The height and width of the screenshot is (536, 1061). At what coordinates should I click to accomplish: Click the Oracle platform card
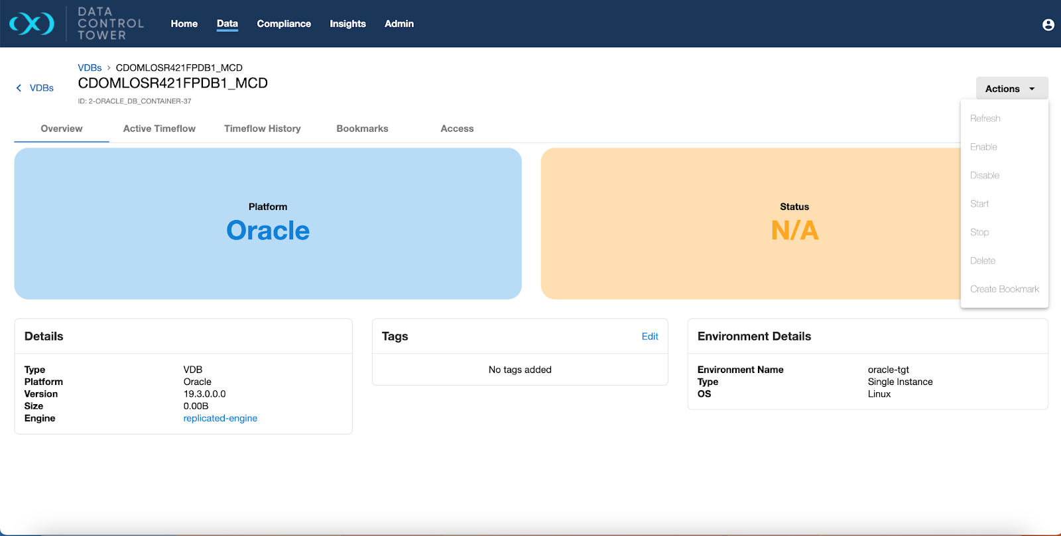tap(268, 223)
